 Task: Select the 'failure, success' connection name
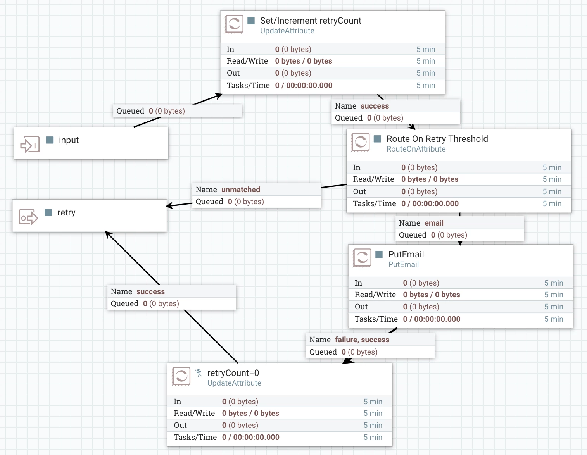tap(362, 340)
